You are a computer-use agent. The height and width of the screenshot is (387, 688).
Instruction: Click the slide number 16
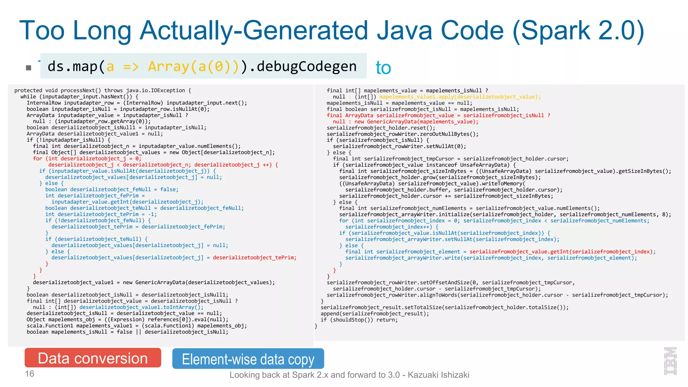pos(30,374)
